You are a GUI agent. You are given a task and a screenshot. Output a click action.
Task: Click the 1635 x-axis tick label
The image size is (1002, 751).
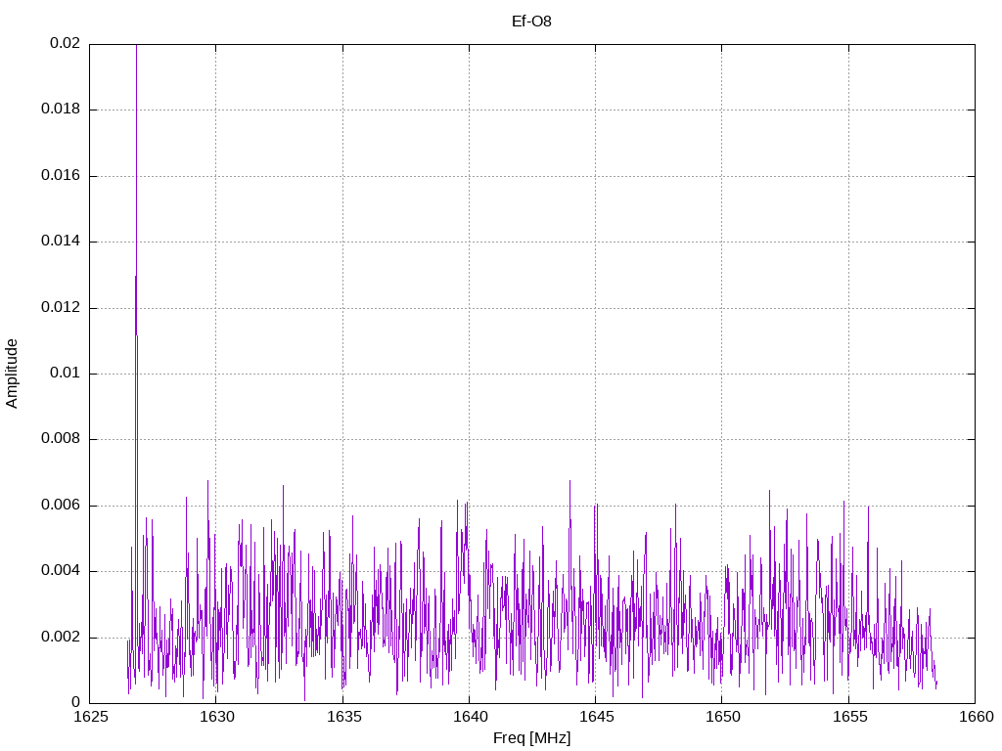click(x=342, y=718)
